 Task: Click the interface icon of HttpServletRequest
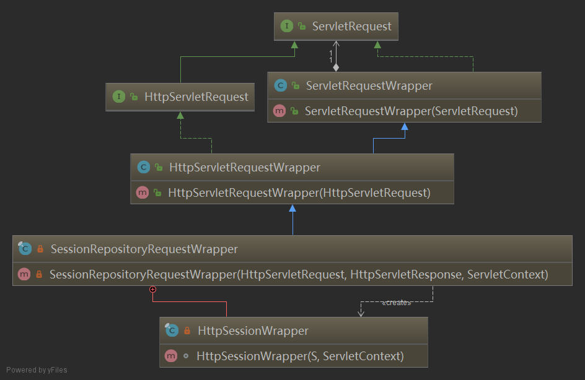tap(118, 97)
